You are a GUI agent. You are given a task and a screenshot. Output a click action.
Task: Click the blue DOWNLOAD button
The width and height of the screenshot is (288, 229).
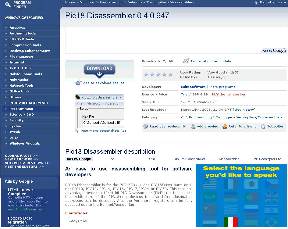point(100,70)
